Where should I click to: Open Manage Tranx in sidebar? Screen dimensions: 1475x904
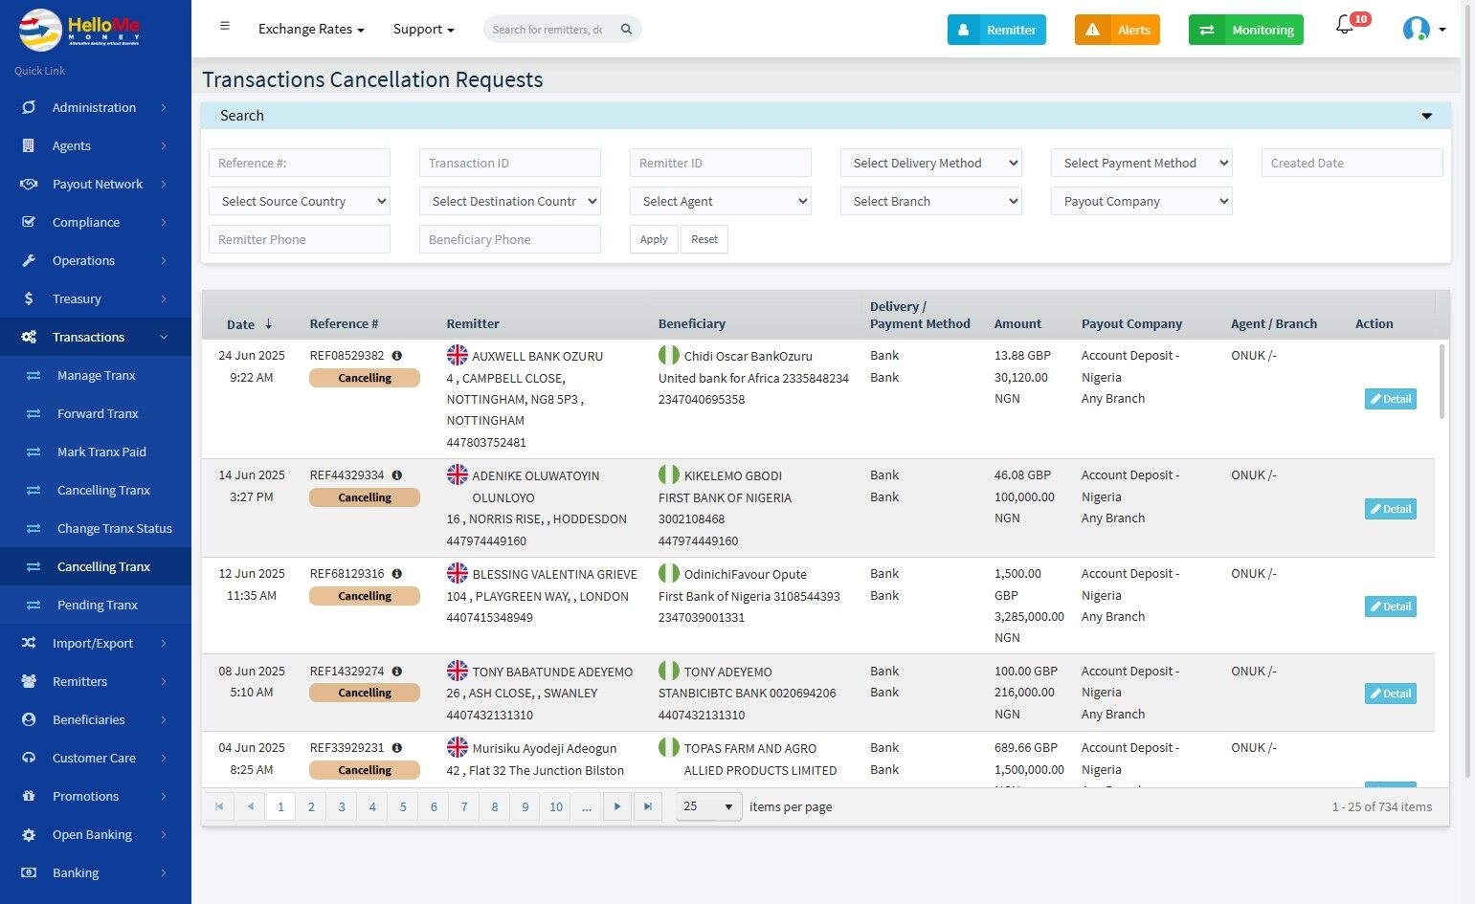[x=96, y=375]
